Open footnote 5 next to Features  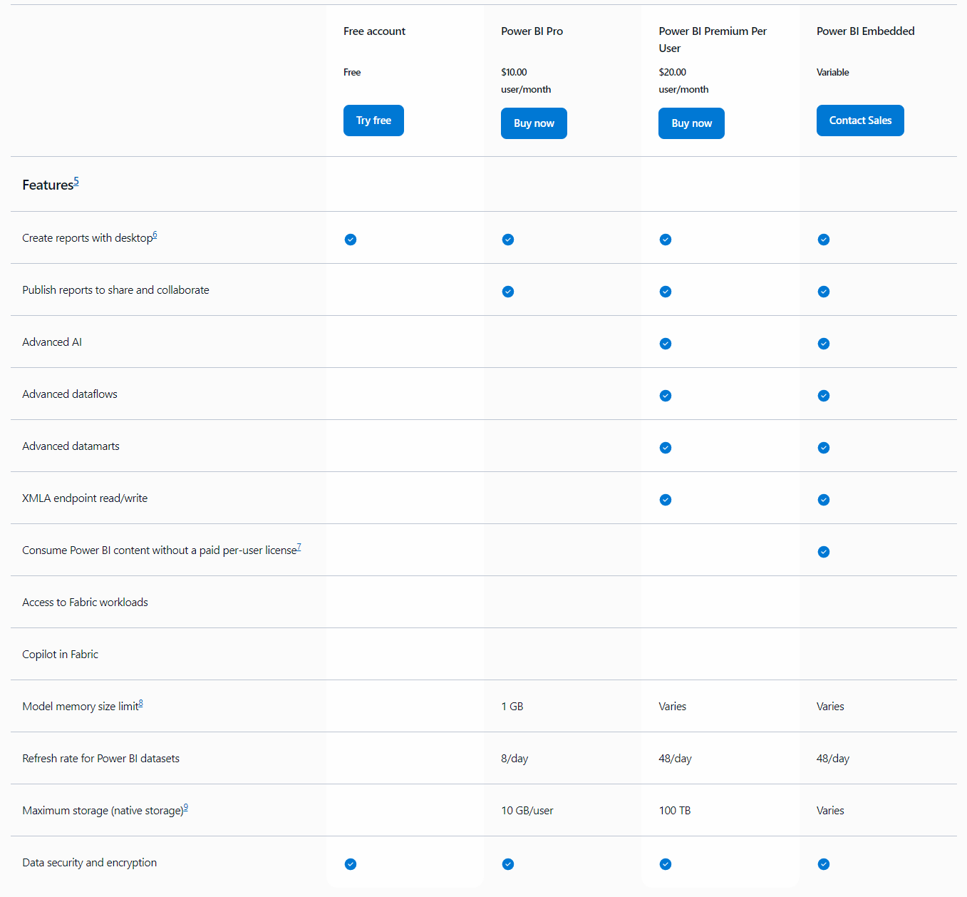tap(76, 181)
